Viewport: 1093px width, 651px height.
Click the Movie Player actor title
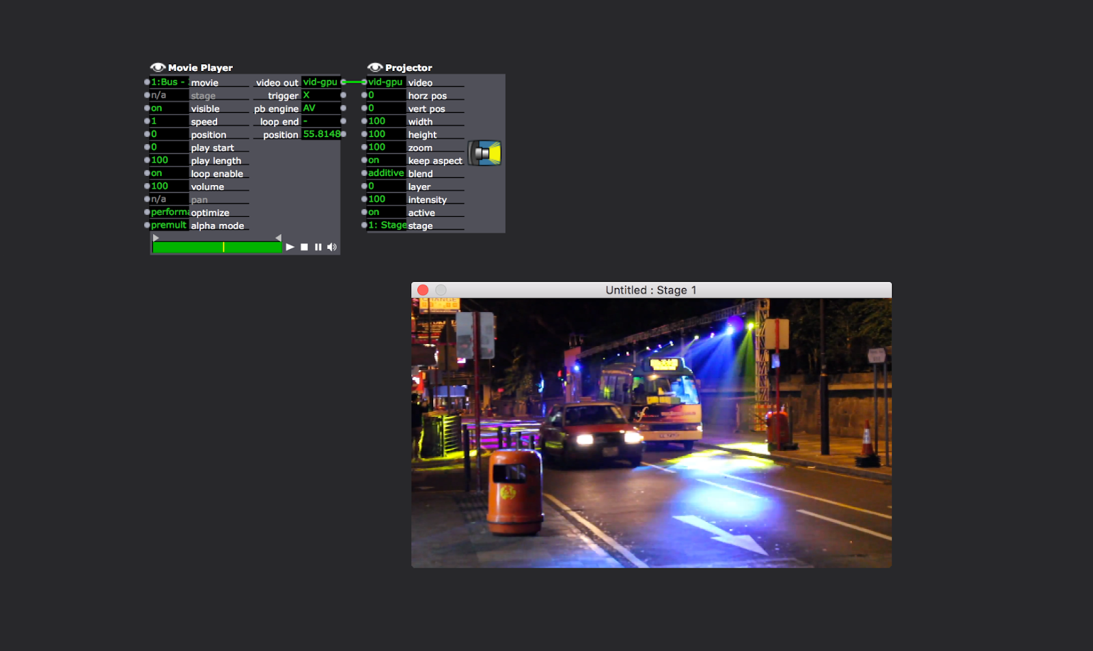tap(200, 68)
